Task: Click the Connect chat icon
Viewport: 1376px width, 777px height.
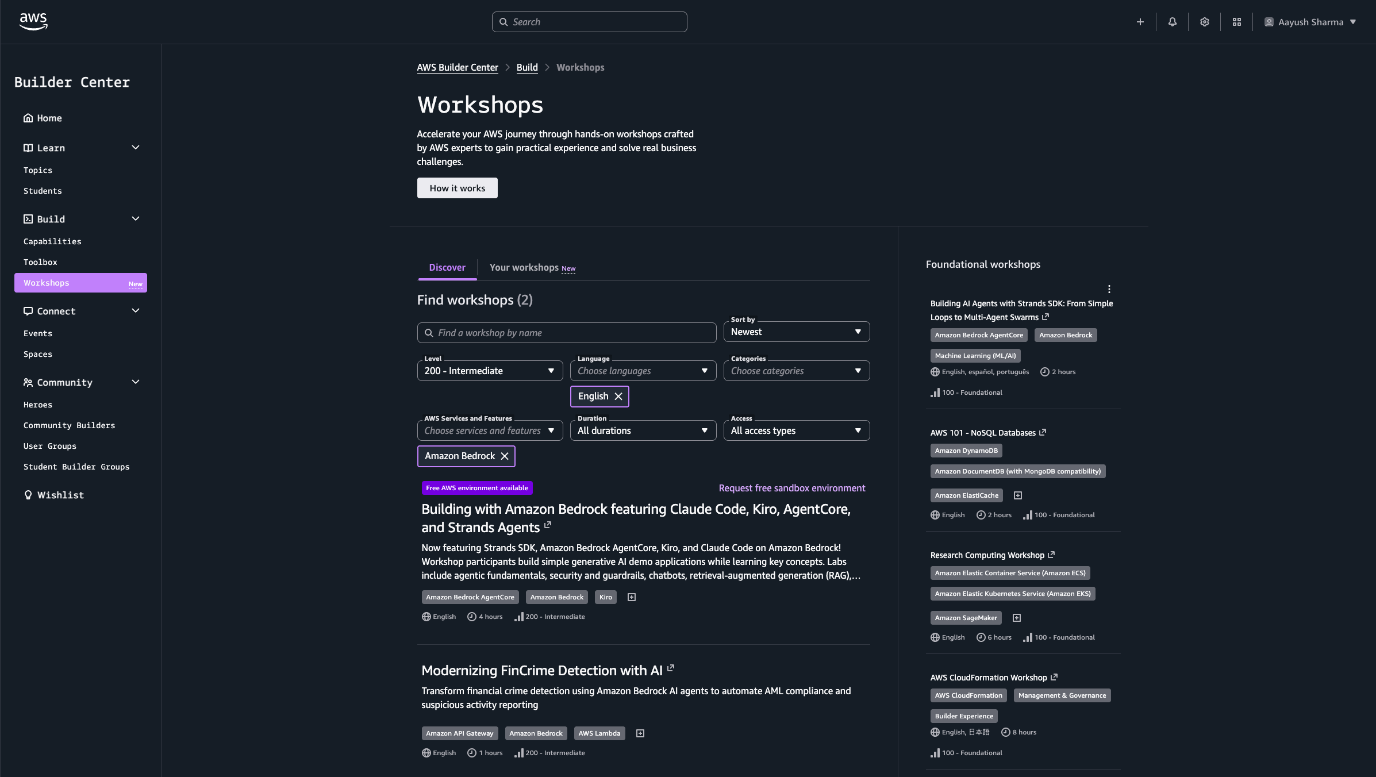Action: pos(28,311)
